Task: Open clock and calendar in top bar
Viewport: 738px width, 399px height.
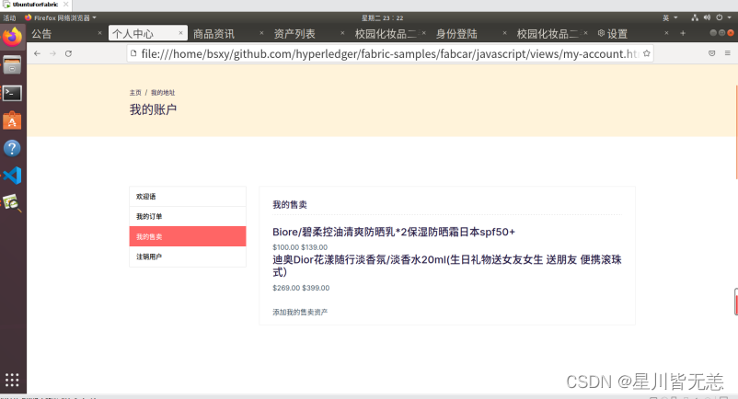Action: tap(382, 17)
